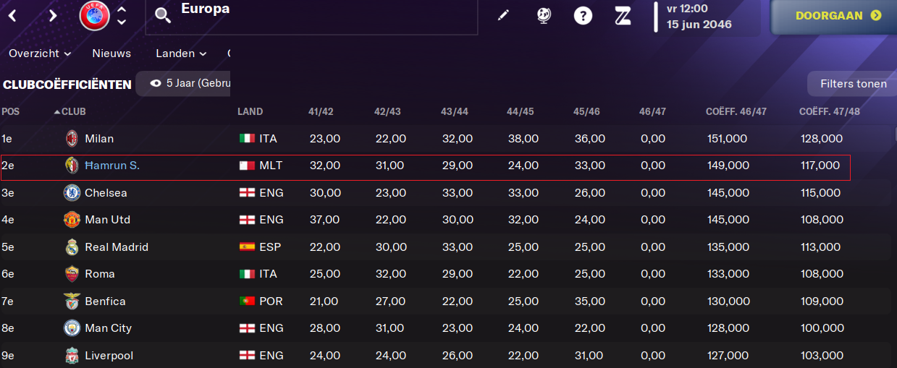
Task: Click the Italian flag in Milan row
Action: (x=247, y=138)
